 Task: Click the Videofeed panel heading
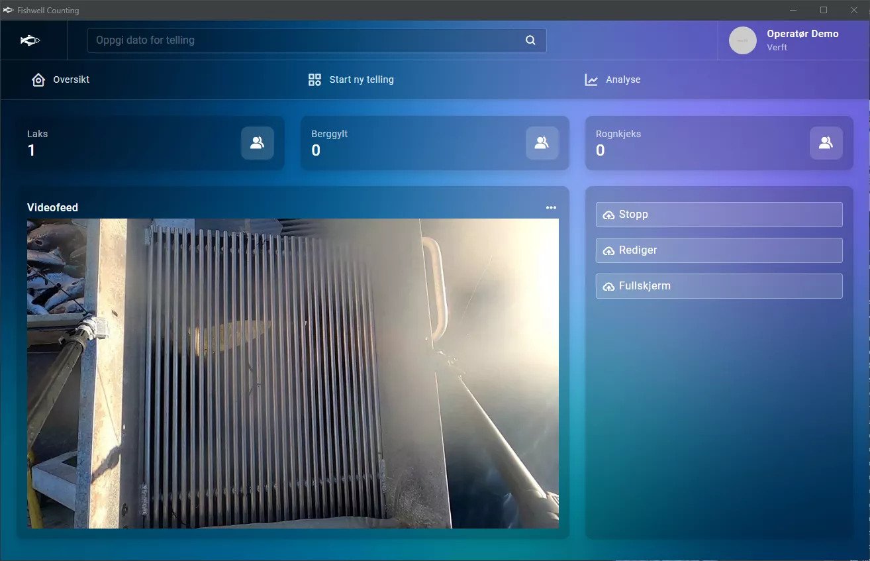(52, 207)
